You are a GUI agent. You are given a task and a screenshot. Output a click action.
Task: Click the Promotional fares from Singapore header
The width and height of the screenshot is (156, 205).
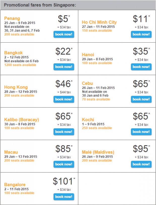40,5
